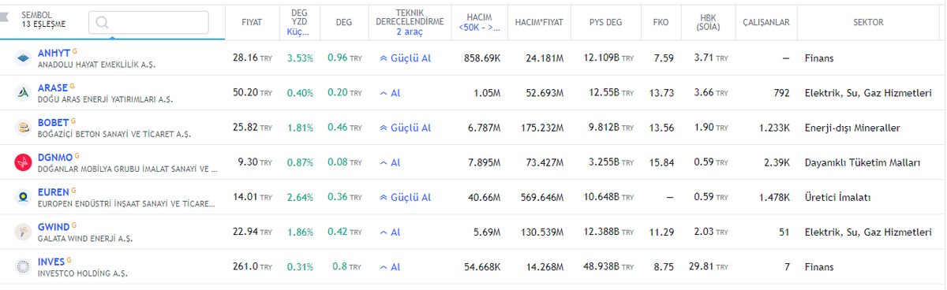Click the ARASE company logo icon
Image resolution: width=947 pixels, height=290 pixels.
pyautogui.click(x=23, y=92)
